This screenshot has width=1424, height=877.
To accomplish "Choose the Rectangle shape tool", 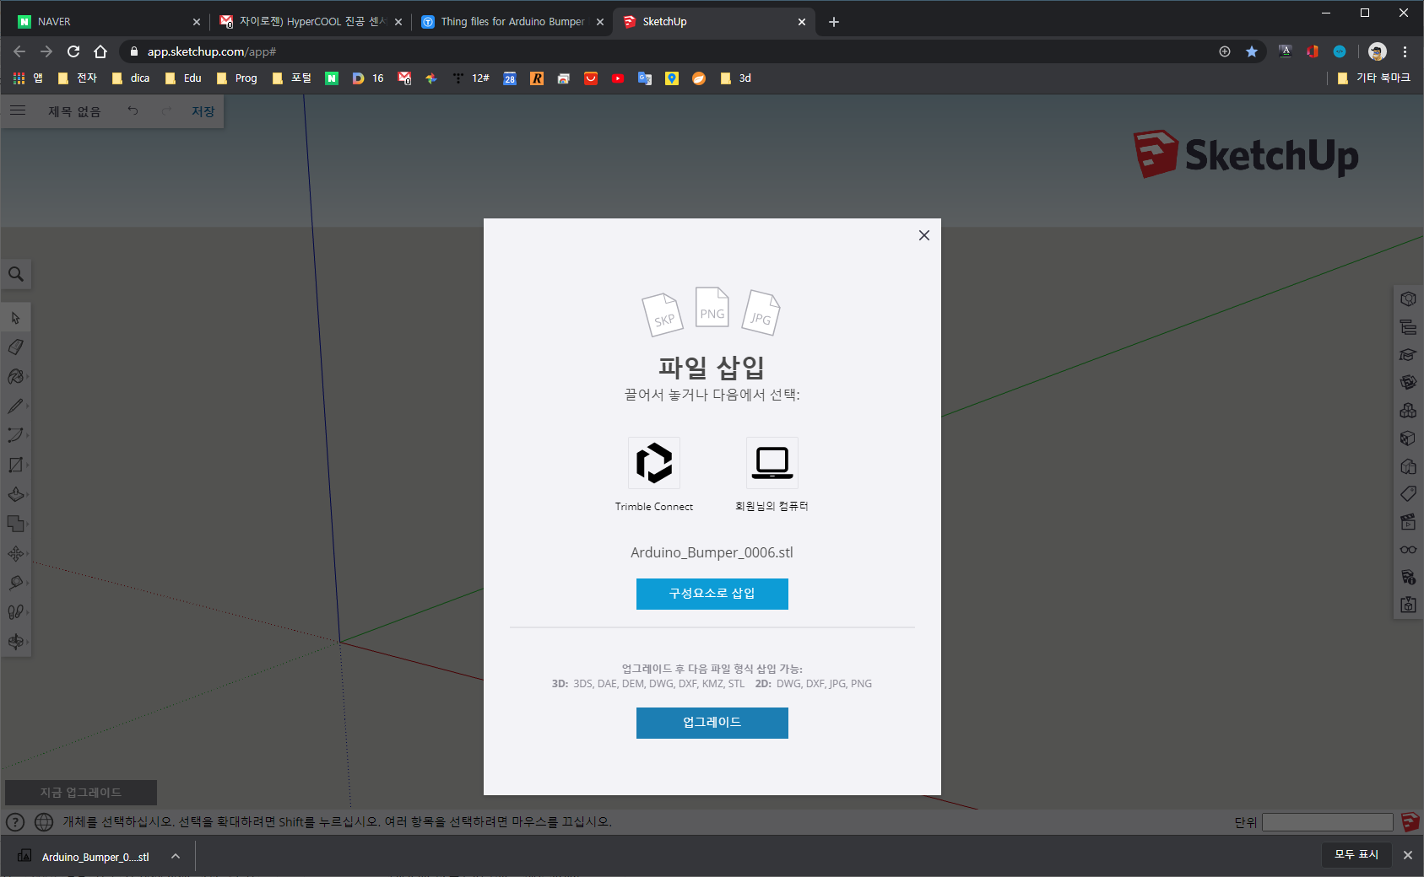I will (15, 465).
